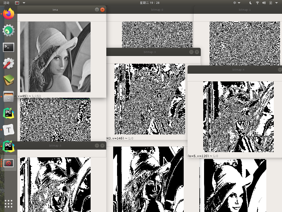Image resolution: width=282 pixels, height=212 pixels.
Task: Show Applications grid at dock bottom
Action: (9, 204)
